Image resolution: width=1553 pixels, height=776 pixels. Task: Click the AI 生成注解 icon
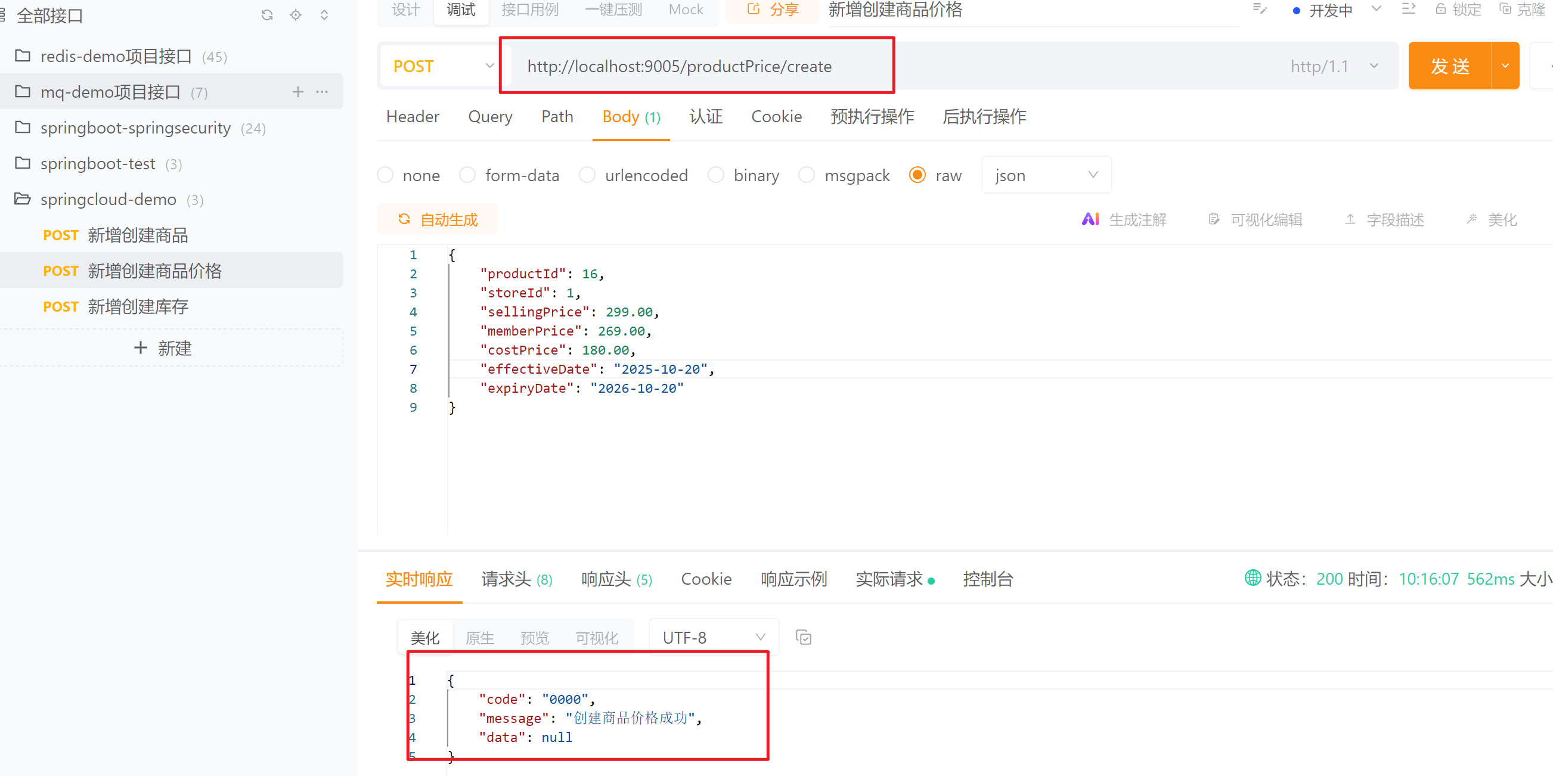tap(1090, 219)
